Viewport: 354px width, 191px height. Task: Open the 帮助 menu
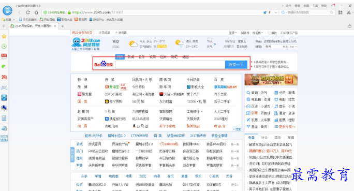[x=324, y=6]
